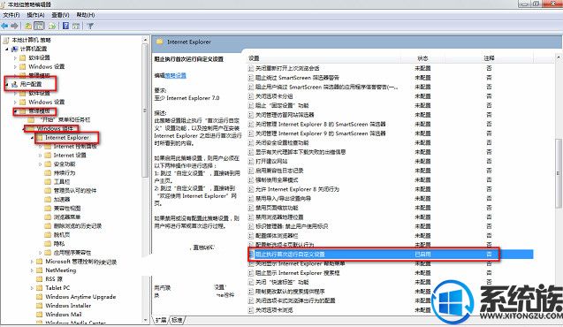
Task: Select the 加速器 folder in tree
Action: (x=62, y=199)
